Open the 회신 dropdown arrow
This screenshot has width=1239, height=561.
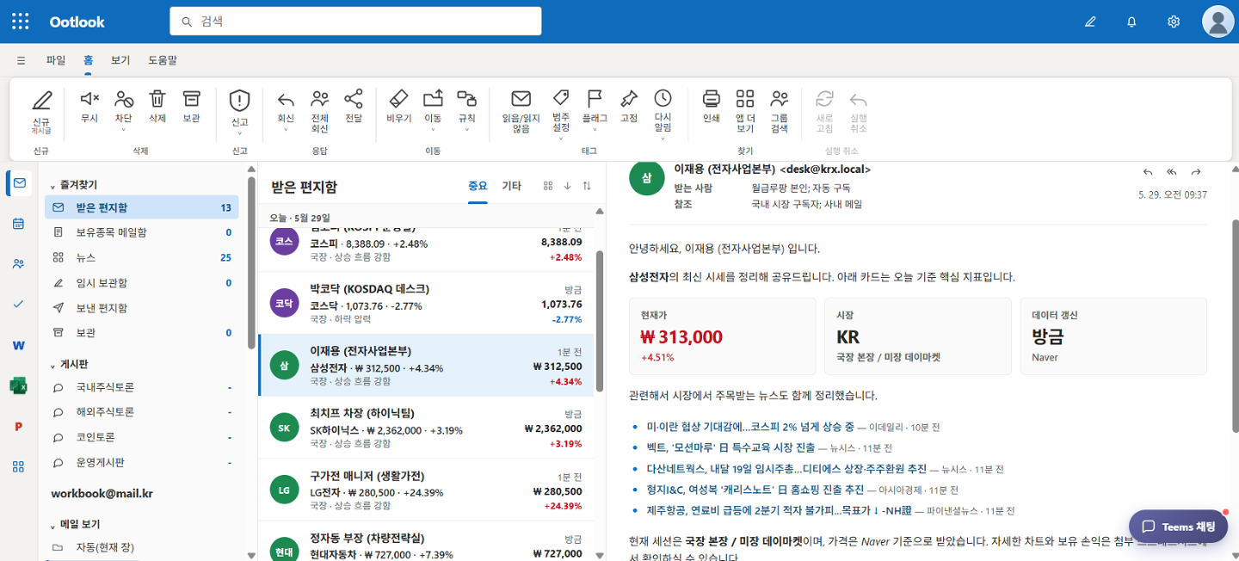pyautogui.click(x=286, y=131)
